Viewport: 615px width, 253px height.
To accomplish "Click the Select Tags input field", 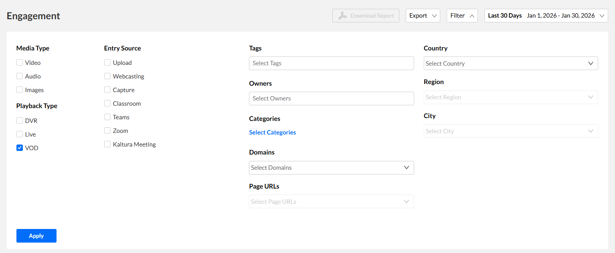I will [331, 63].
